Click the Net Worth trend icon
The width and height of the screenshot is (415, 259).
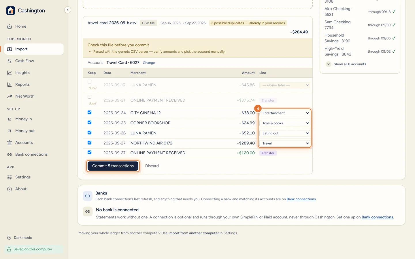tap(10, 96)
